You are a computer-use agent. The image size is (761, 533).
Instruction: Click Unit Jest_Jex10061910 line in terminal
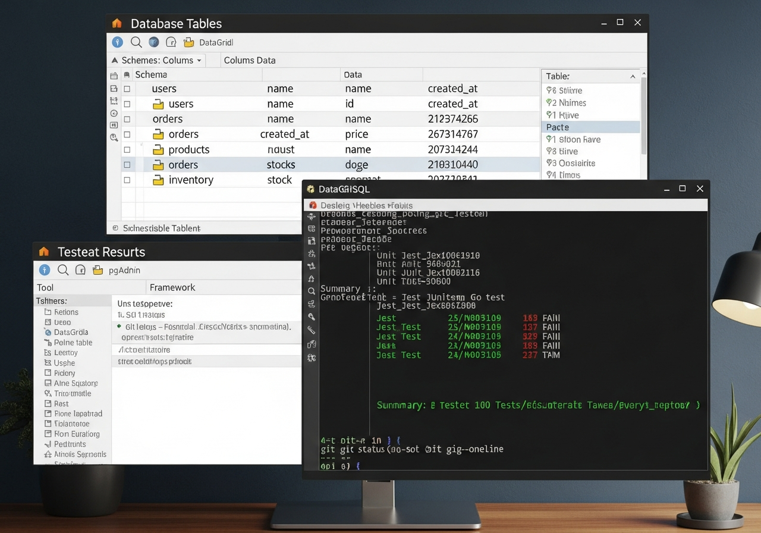click(x=428, y=255)
